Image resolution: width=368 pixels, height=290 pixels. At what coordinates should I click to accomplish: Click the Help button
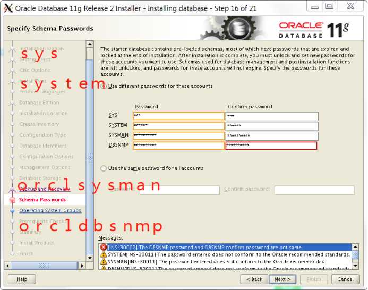tap(22, 279)
